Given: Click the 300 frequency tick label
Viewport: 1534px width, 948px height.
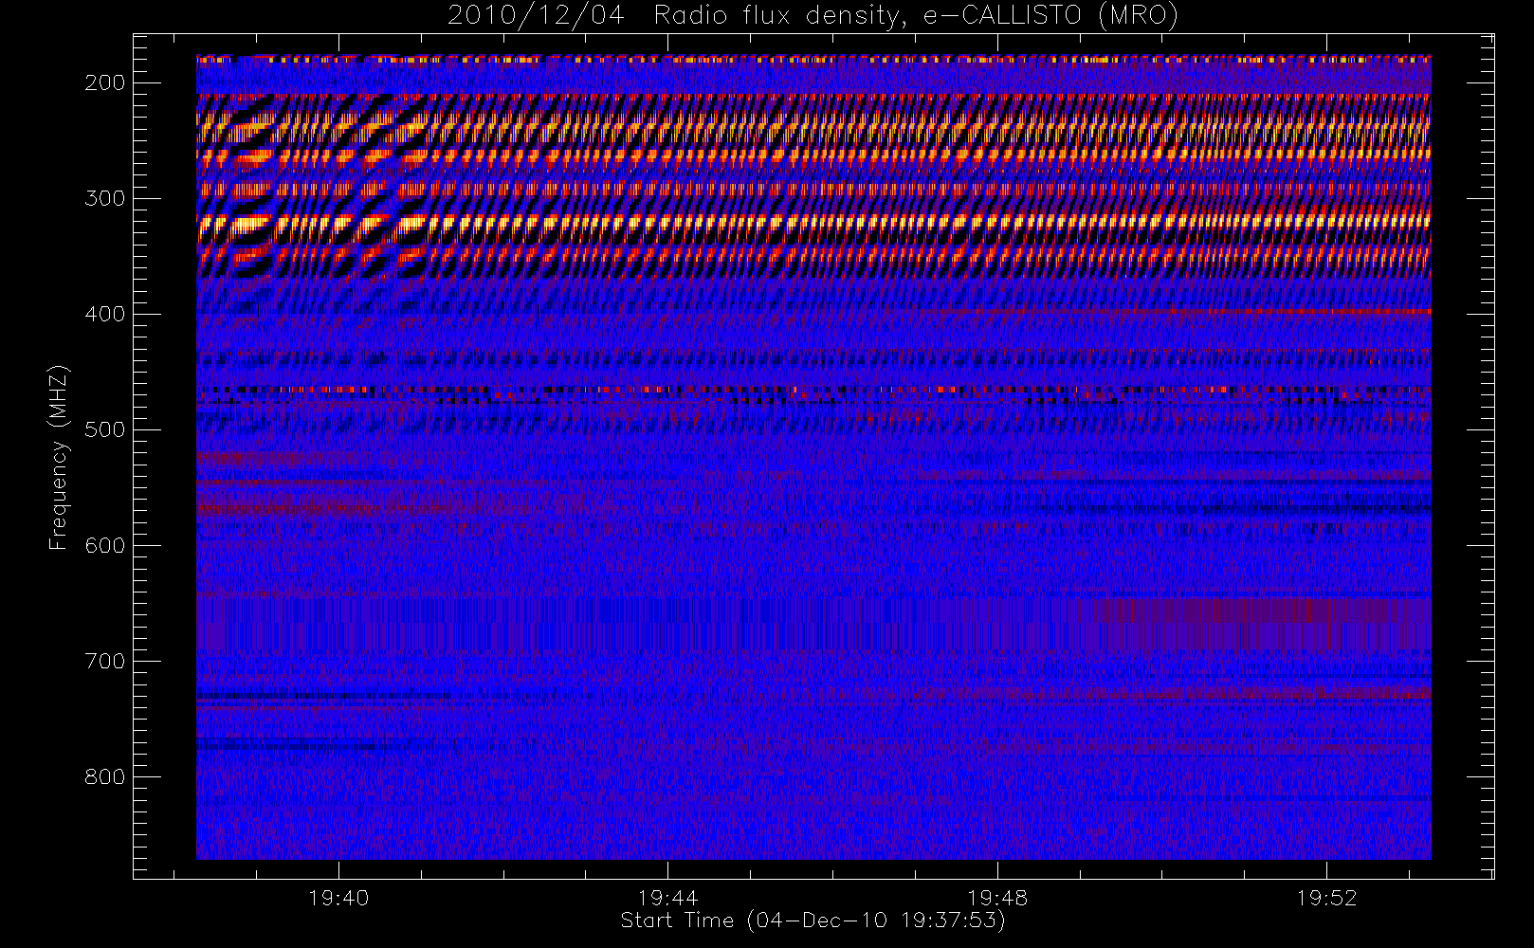Looking at the screenshot, I should tap(105, 198).
